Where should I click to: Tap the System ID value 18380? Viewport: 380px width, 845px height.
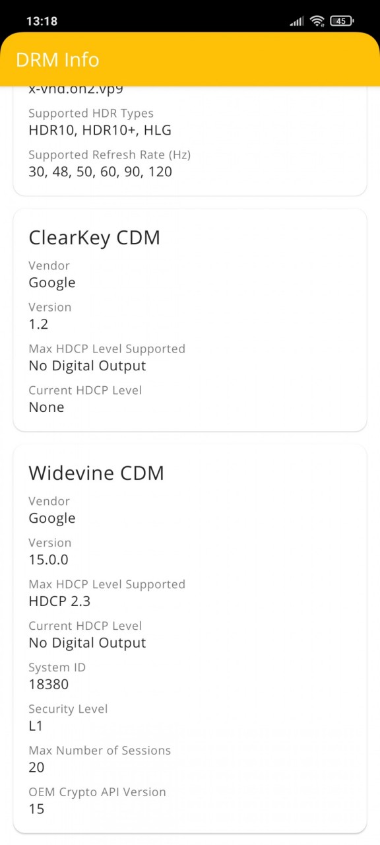(x=48, y=685)
